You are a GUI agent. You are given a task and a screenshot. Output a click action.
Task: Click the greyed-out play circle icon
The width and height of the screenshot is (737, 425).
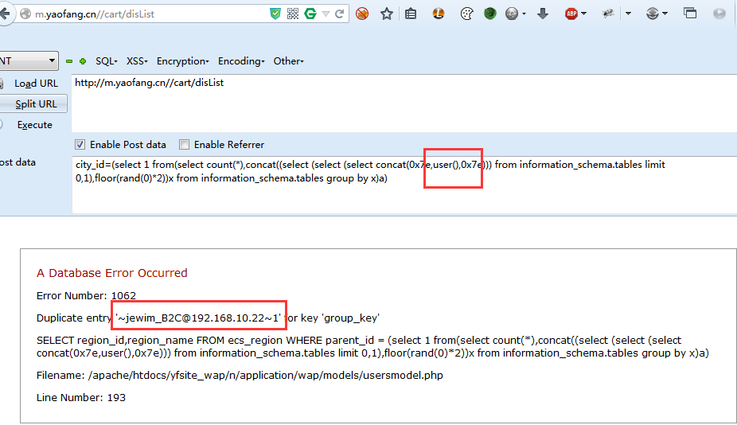tap(719, 14)
